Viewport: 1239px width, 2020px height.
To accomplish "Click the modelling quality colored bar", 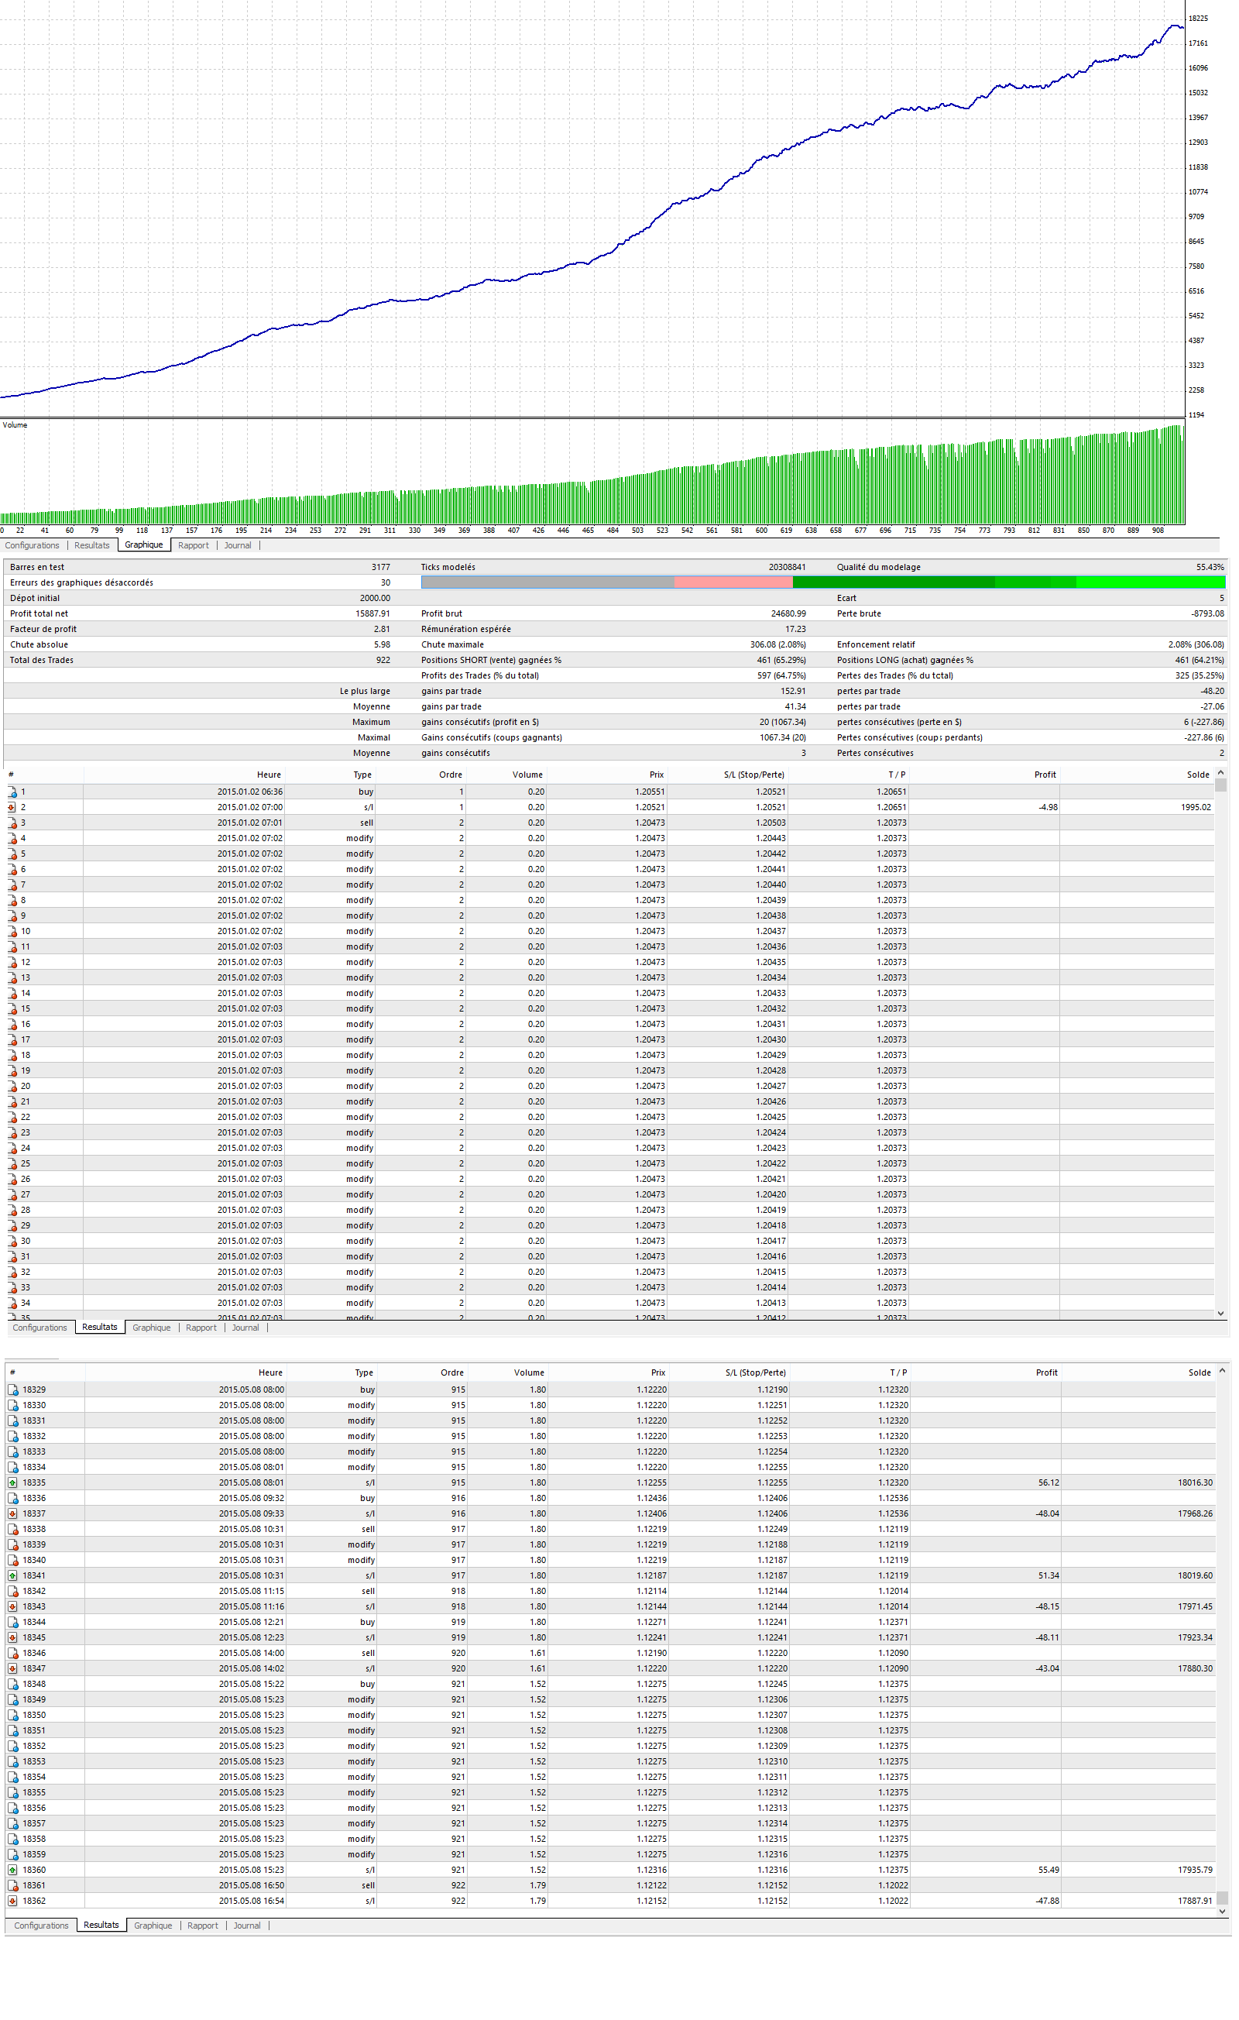I will 822,583.
